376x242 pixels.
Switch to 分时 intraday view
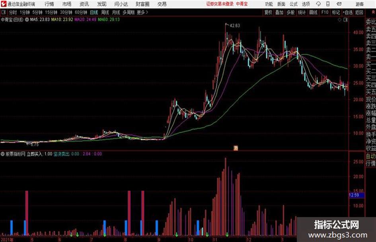pyautogui.click(x=13, y=12)
